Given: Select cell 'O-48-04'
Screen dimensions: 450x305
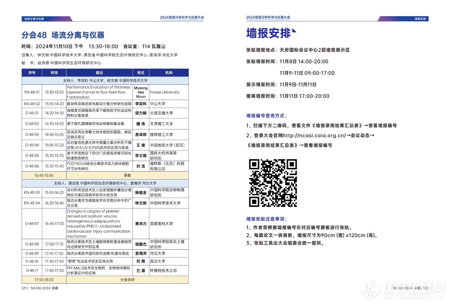Looking at the screenshot, I should click(x=32, y=145).
